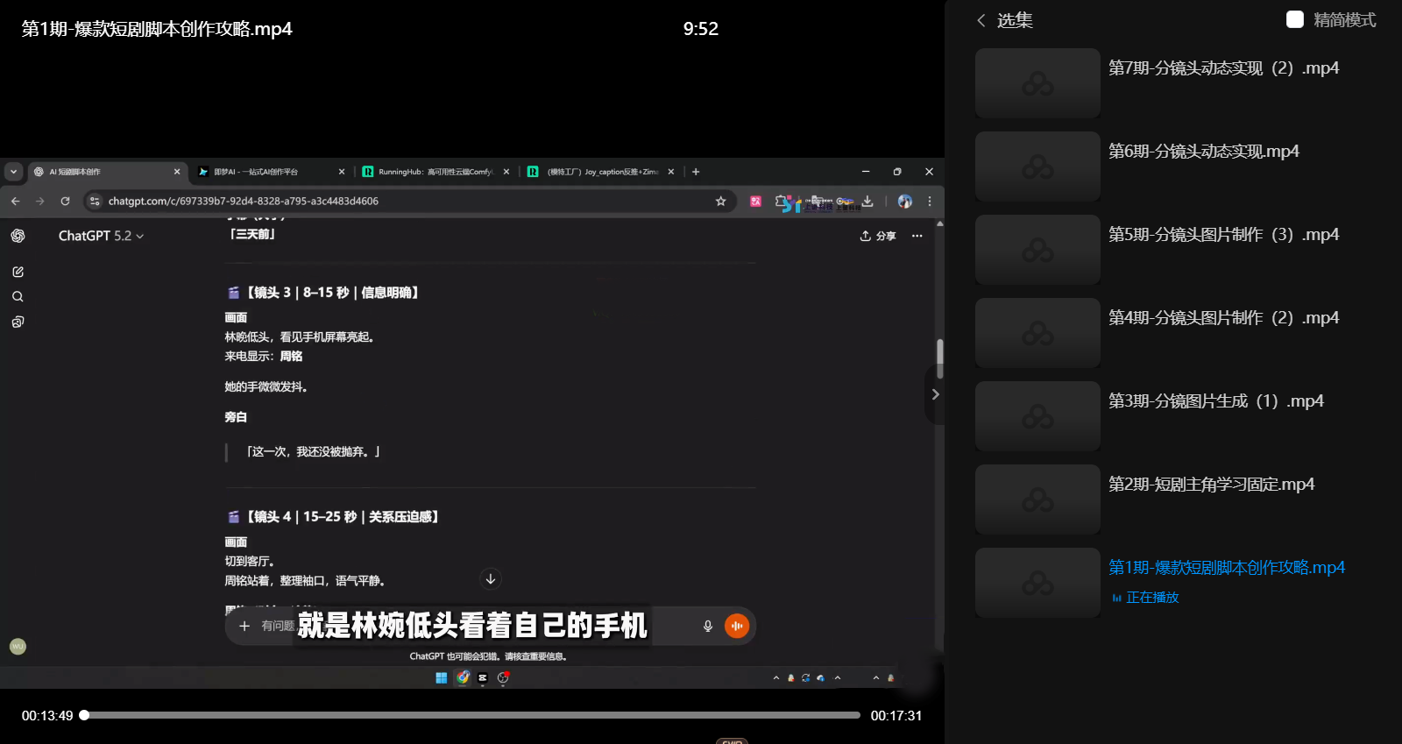Click the browser reload icon

[65, 202]
